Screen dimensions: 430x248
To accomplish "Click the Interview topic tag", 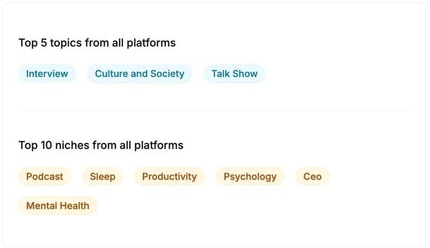I will point(47,74).
